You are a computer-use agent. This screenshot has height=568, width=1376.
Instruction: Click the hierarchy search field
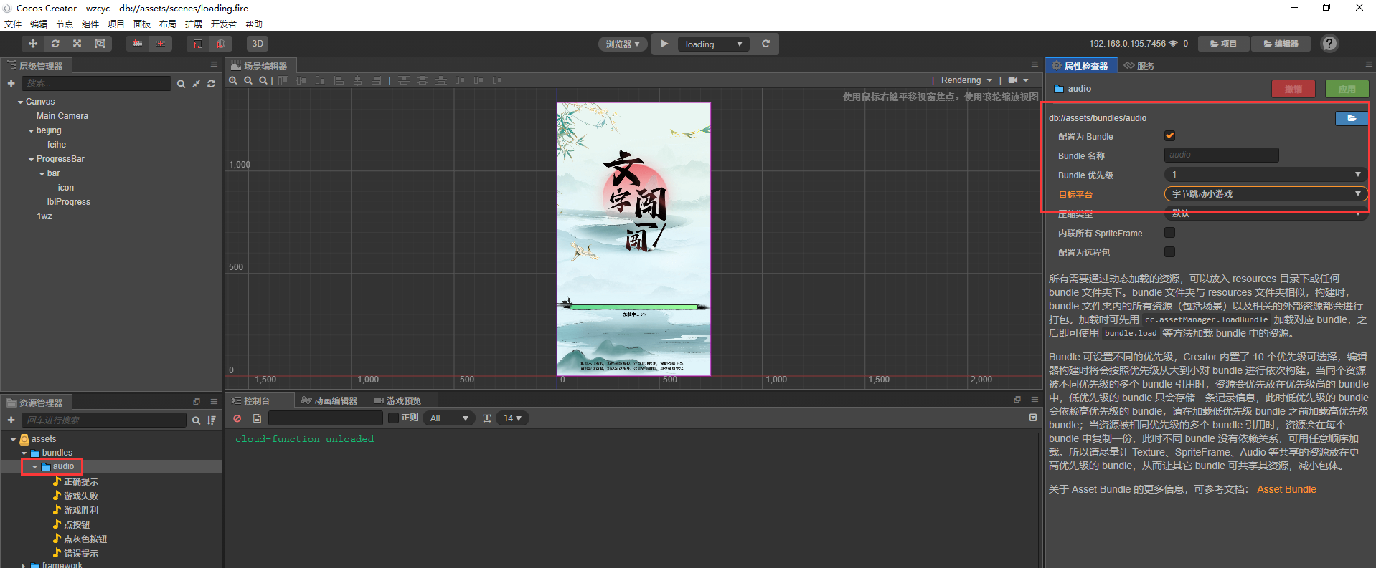[96, 83]
